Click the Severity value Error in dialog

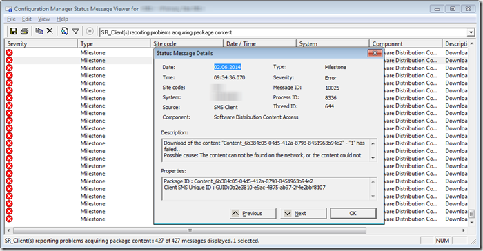[331, 78]
